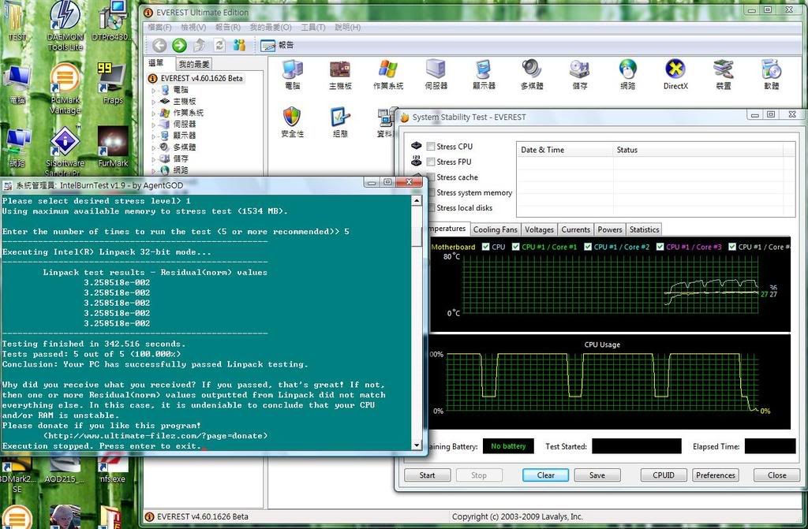808x529 pixels.
Task: Open the 主機板 motherboard category icon in main pane
Action: pos(340,75)
